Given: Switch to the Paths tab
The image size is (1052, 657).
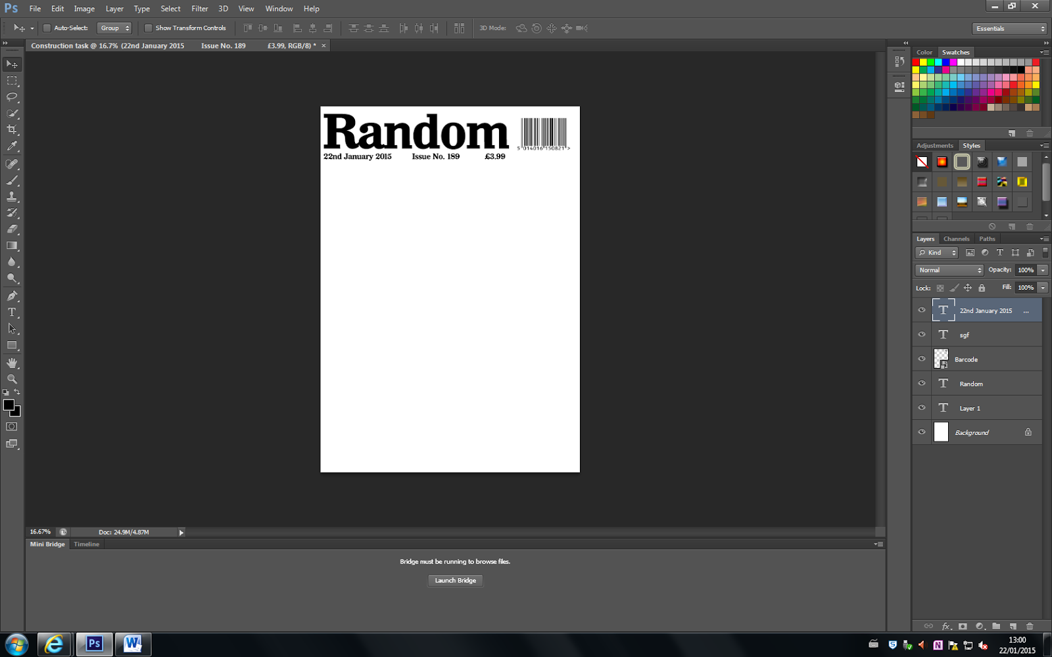Looking at the screenshot, I should (x=987, y=239).
